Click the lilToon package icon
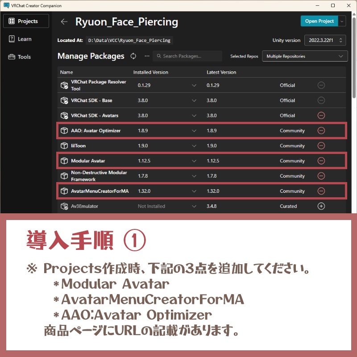 click(x=64, y=146)
